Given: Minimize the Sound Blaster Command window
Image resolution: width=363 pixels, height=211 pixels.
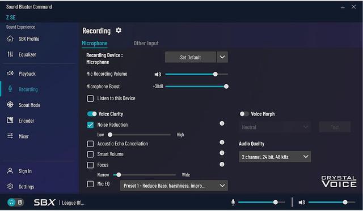Looking at the screenshot, I should (x=343, y=7).
